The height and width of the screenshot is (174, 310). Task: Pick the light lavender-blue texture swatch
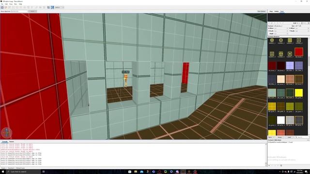coord(290,66)
